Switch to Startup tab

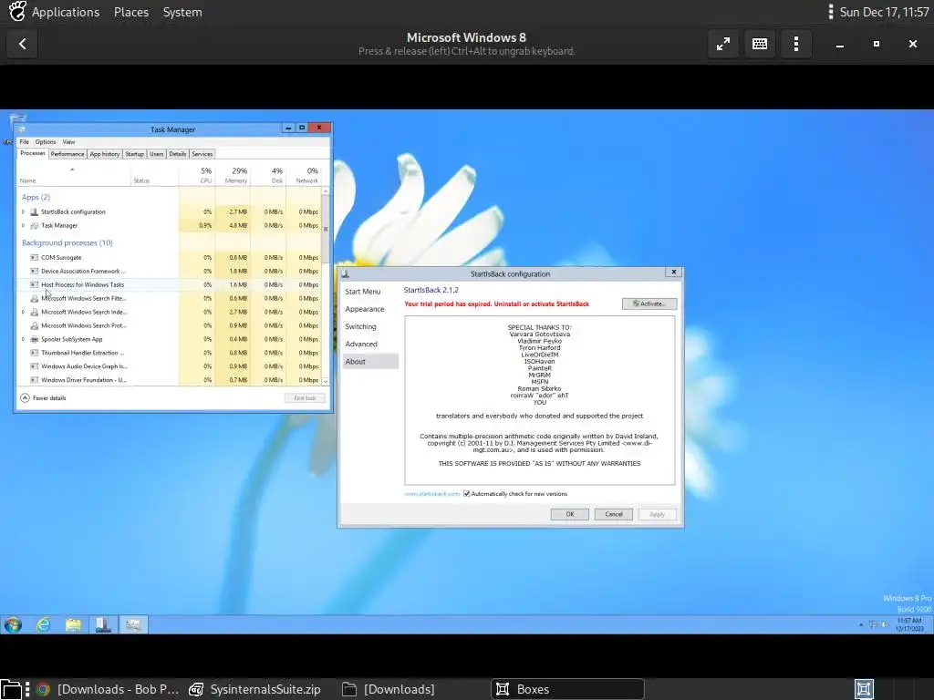(x=135, y=154)
